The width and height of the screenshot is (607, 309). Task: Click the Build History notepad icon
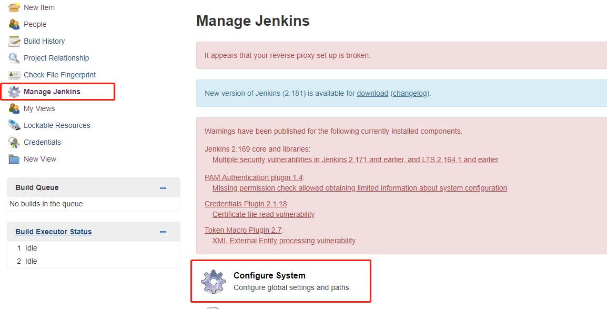tap(14, 41)
